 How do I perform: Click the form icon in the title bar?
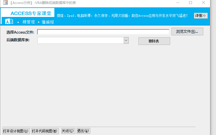[5, 3]
